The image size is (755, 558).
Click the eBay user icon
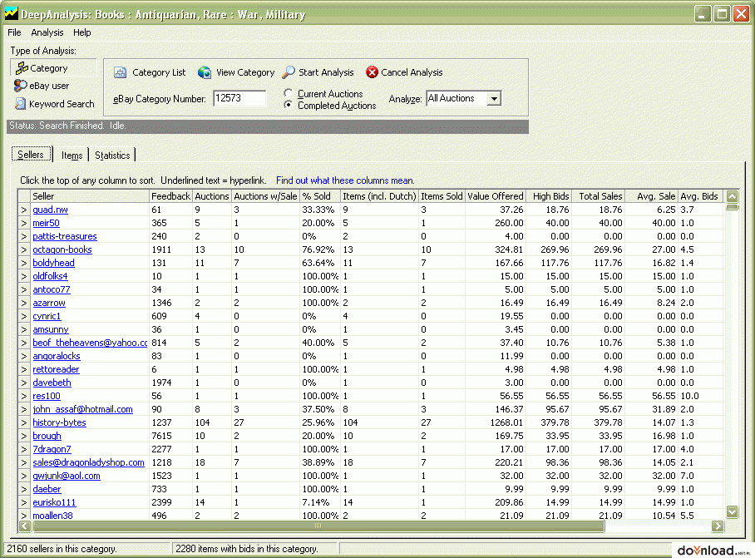[x=20, y=86]
